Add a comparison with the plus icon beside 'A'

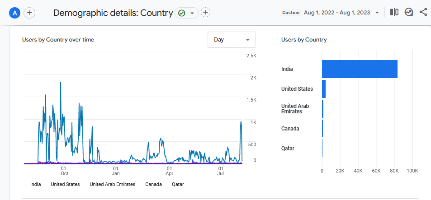click(x=29, y=13)
